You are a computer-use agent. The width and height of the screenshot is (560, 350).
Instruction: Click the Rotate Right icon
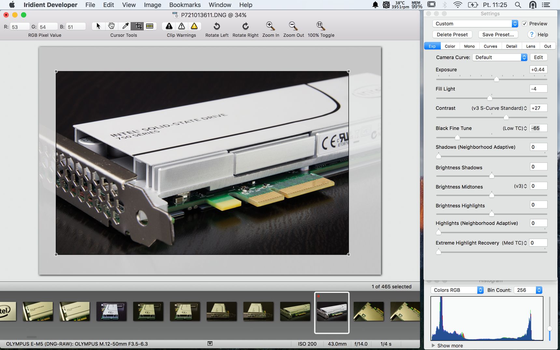[x=245, y=26]
